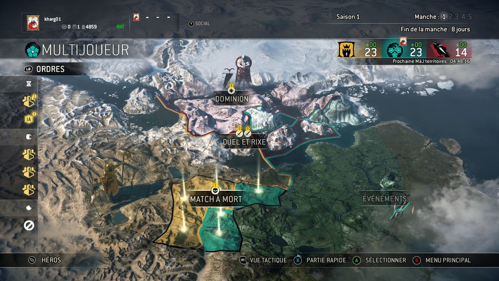Click the Samurai teal flower faction icon

click(395, 50)
